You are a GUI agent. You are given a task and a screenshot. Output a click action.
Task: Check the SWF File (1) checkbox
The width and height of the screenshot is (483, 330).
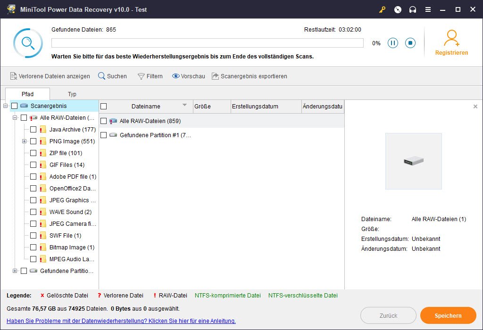click(33, 236)
